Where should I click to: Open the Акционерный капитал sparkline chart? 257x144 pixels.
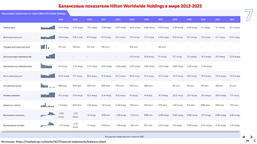point(47,124)
